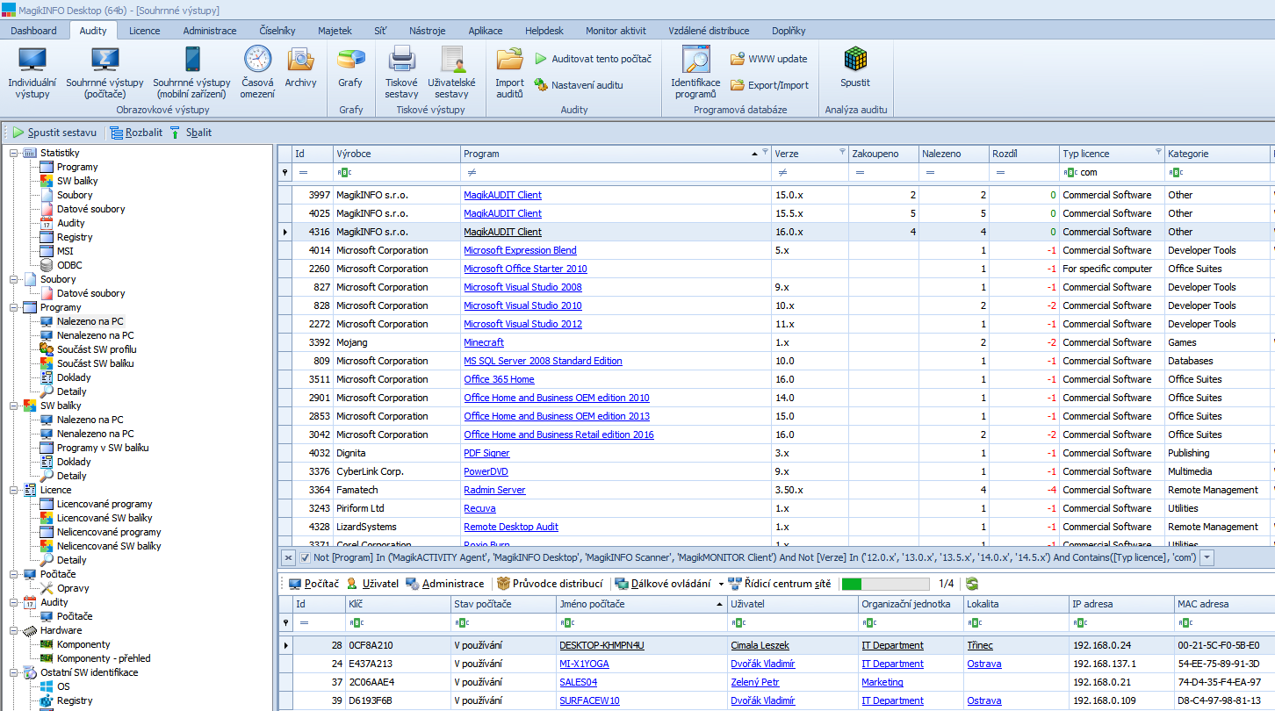Open Souhrnné výstupy (počítače)
This screenshot has width=1275, height=711.
coord(104,72)
